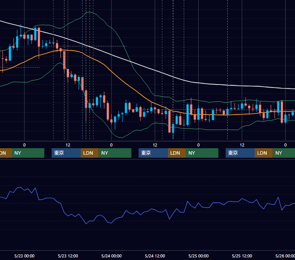The width and height of the screenshot is (295, 260).
Task: Click the hour label 12 under 5/25
Action: tap(242, 145)
